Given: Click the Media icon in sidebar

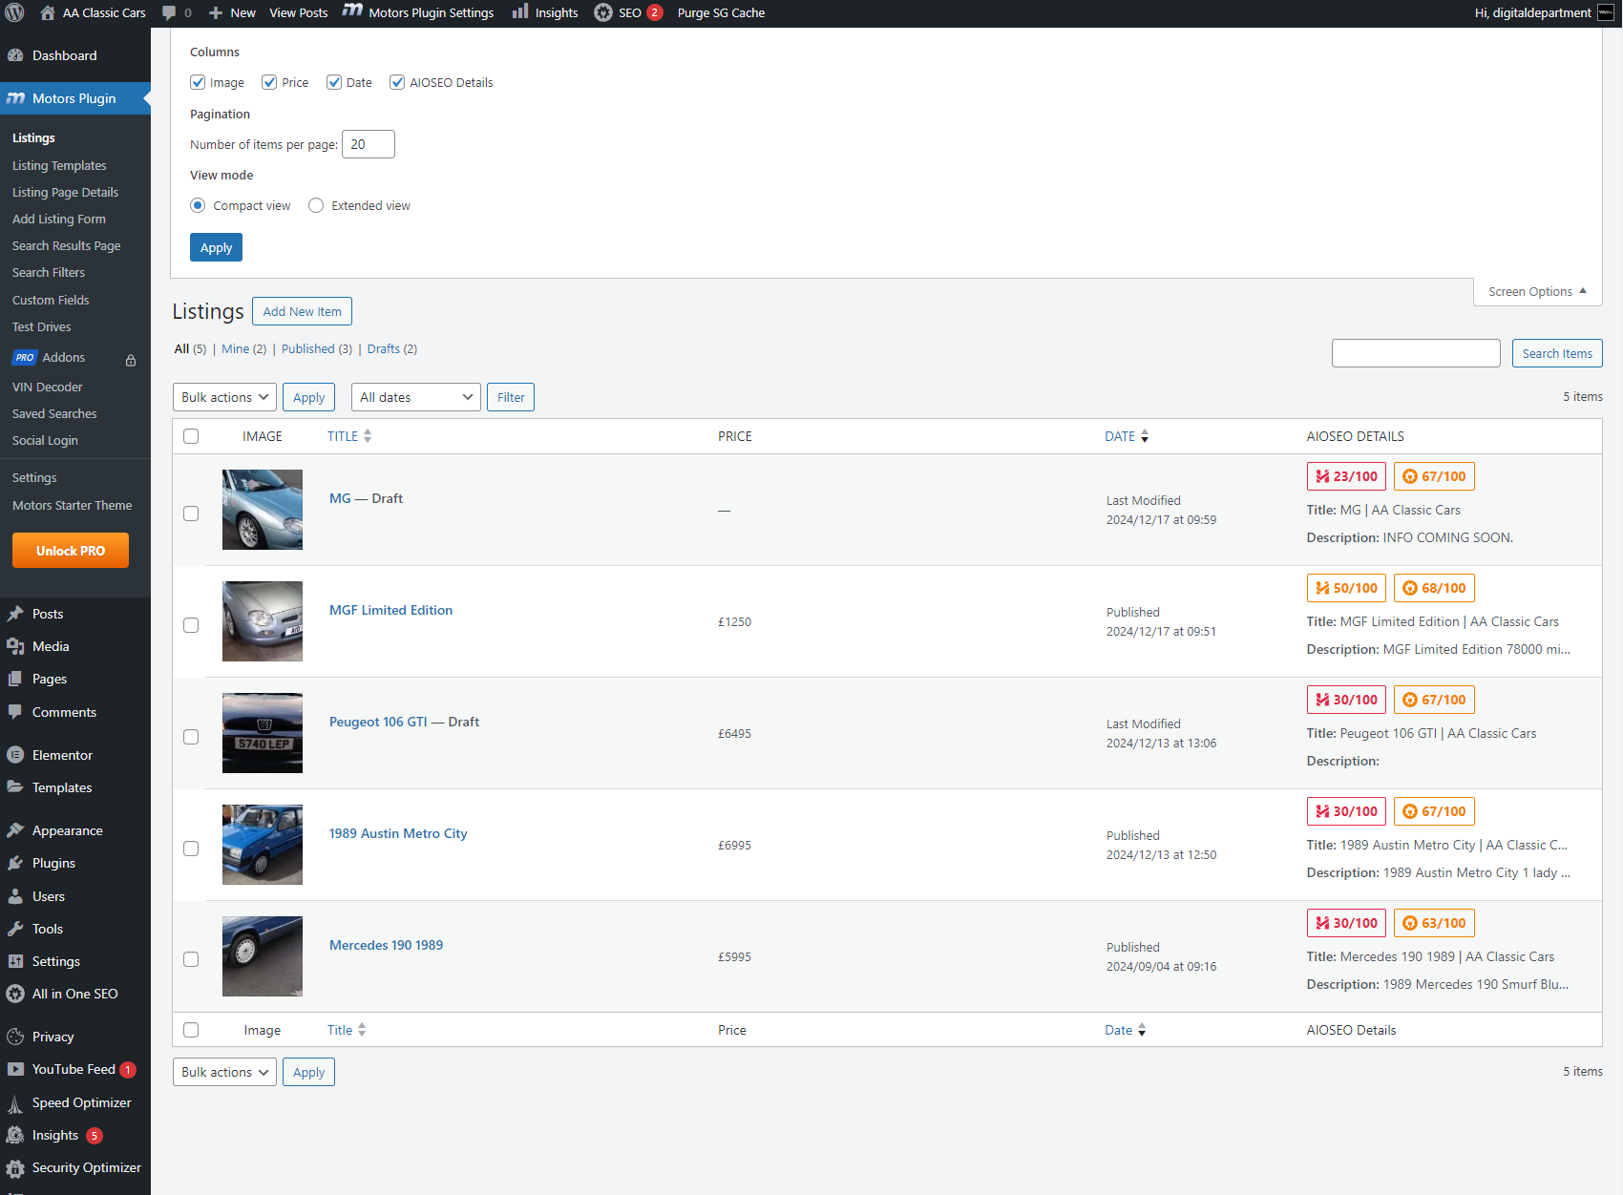Looking at the screenshot, I should [15, 646].
